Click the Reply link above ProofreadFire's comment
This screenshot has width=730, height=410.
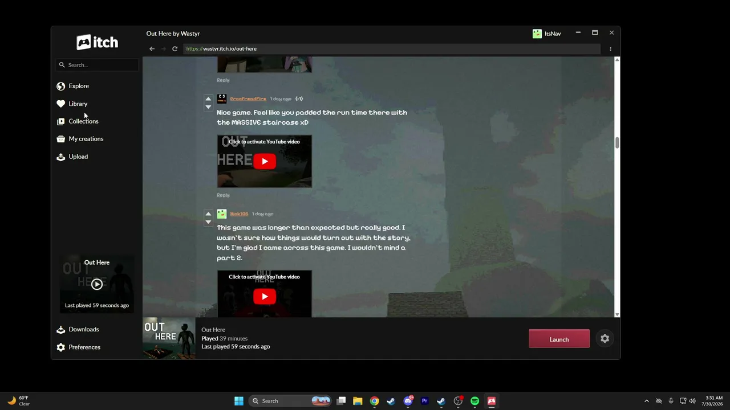(x=223, y=80)
